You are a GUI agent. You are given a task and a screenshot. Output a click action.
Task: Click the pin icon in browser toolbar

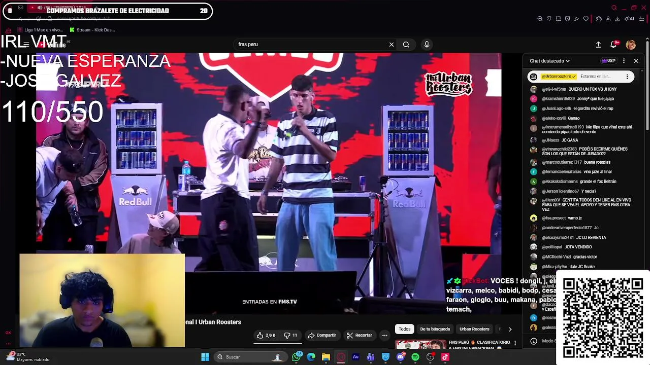point(549,19)
